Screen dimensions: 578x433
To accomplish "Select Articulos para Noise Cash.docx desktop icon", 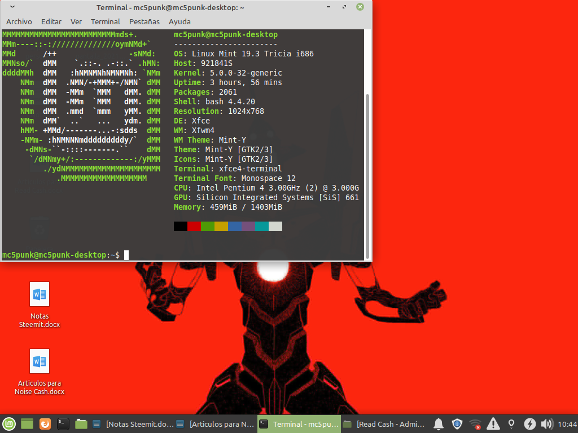I will [x=40, y=372].
